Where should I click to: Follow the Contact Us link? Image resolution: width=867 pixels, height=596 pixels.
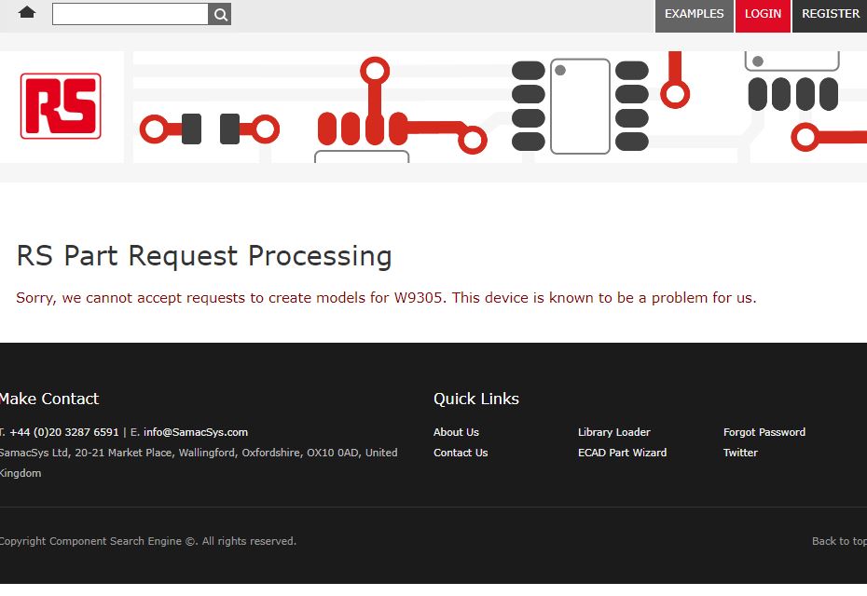pyautogui.click(x=461, y=453)
